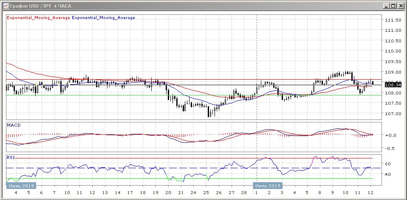Click the date label 25 on time axis
This screenshot has height=200, width=407.
click(x=206, y=193)
